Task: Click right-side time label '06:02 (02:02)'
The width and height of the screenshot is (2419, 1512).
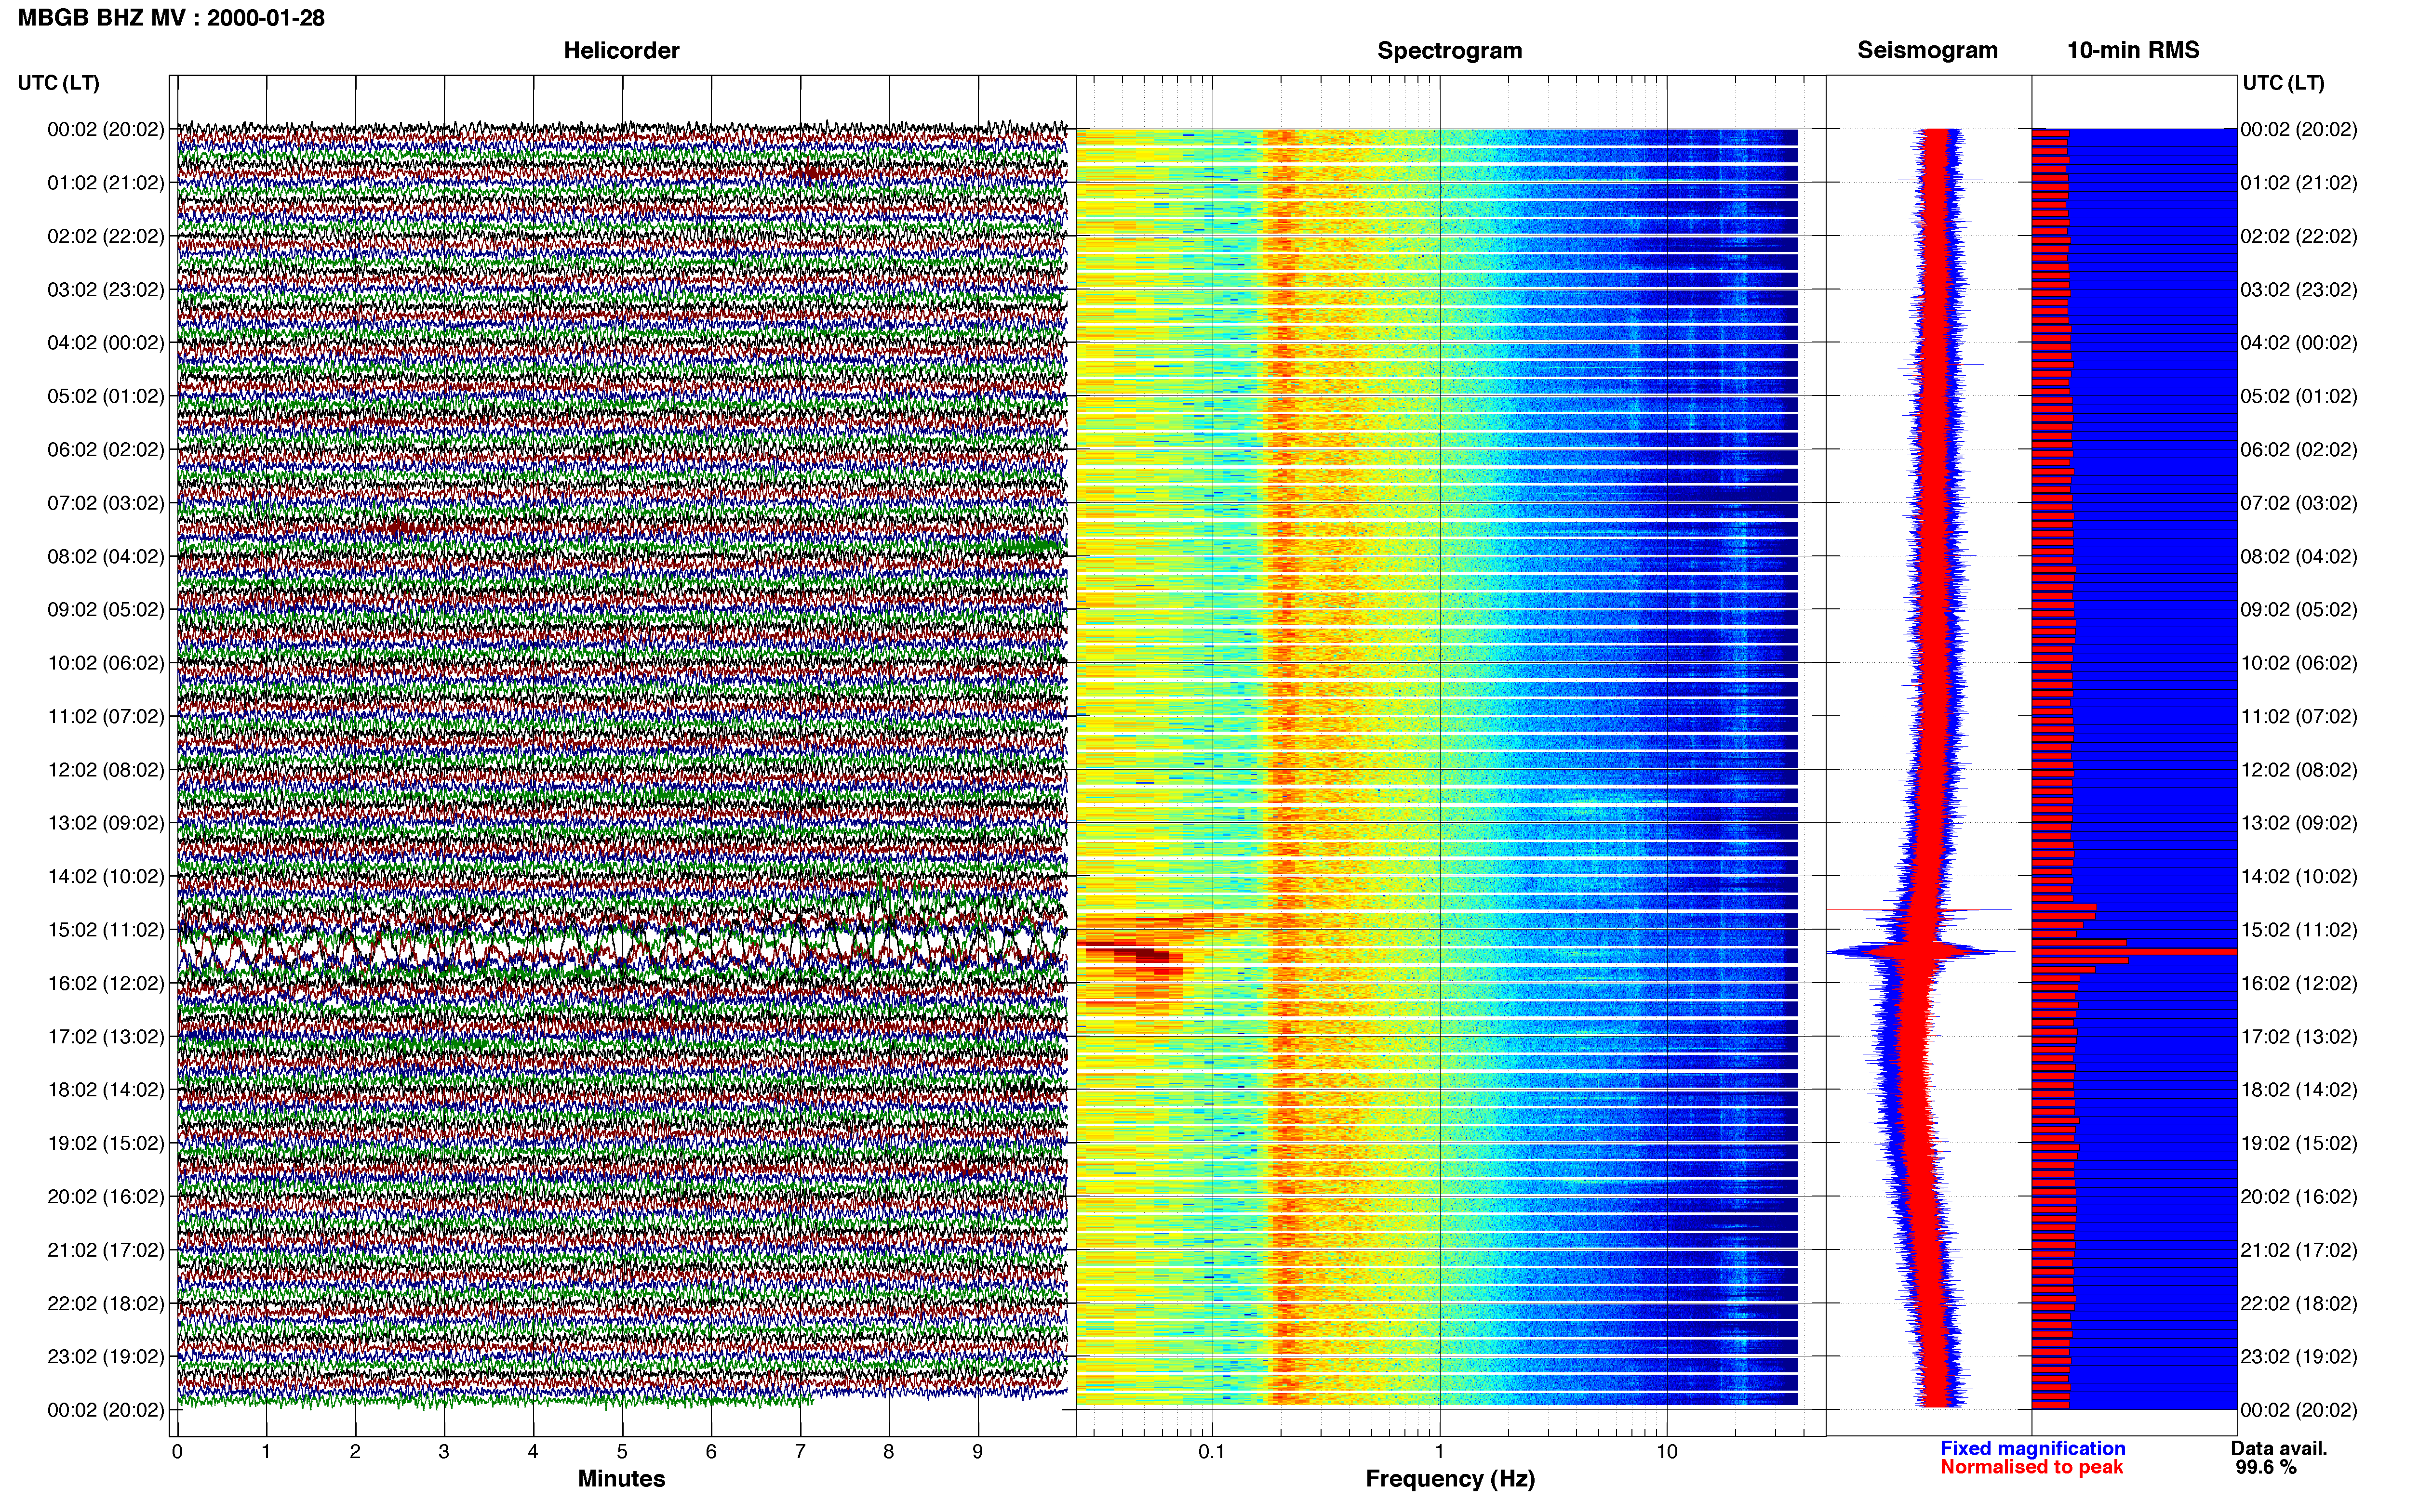Action: (2299, 450)
